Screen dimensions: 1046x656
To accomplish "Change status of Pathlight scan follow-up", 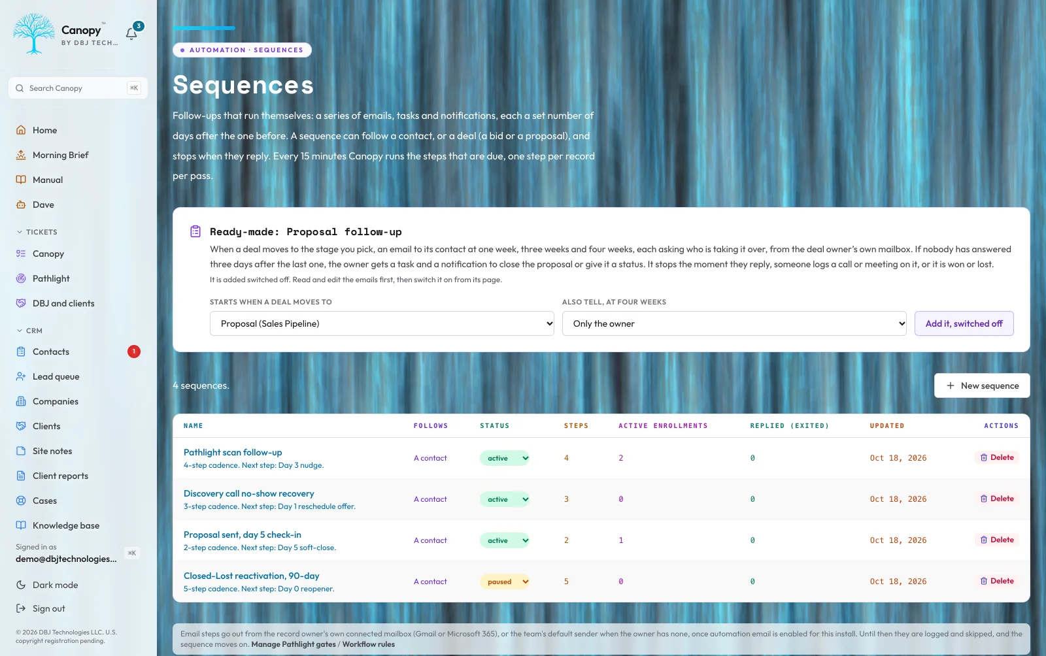I will click(x=505, y=458).
